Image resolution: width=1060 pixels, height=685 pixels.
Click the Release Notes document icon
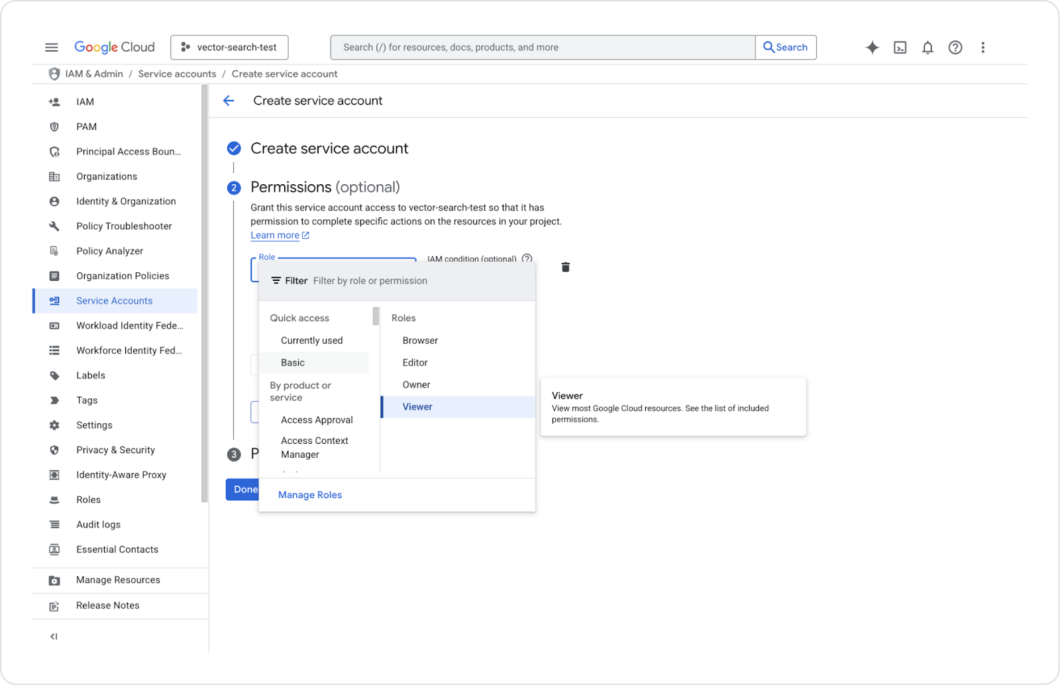[54, 606]
